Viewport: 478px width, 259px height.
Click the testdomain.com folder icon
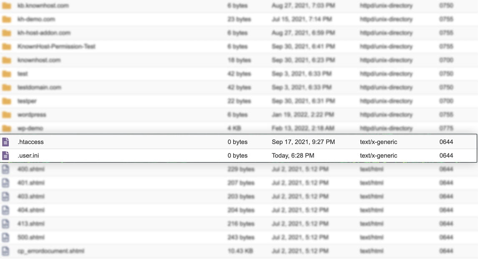point(6,87)
